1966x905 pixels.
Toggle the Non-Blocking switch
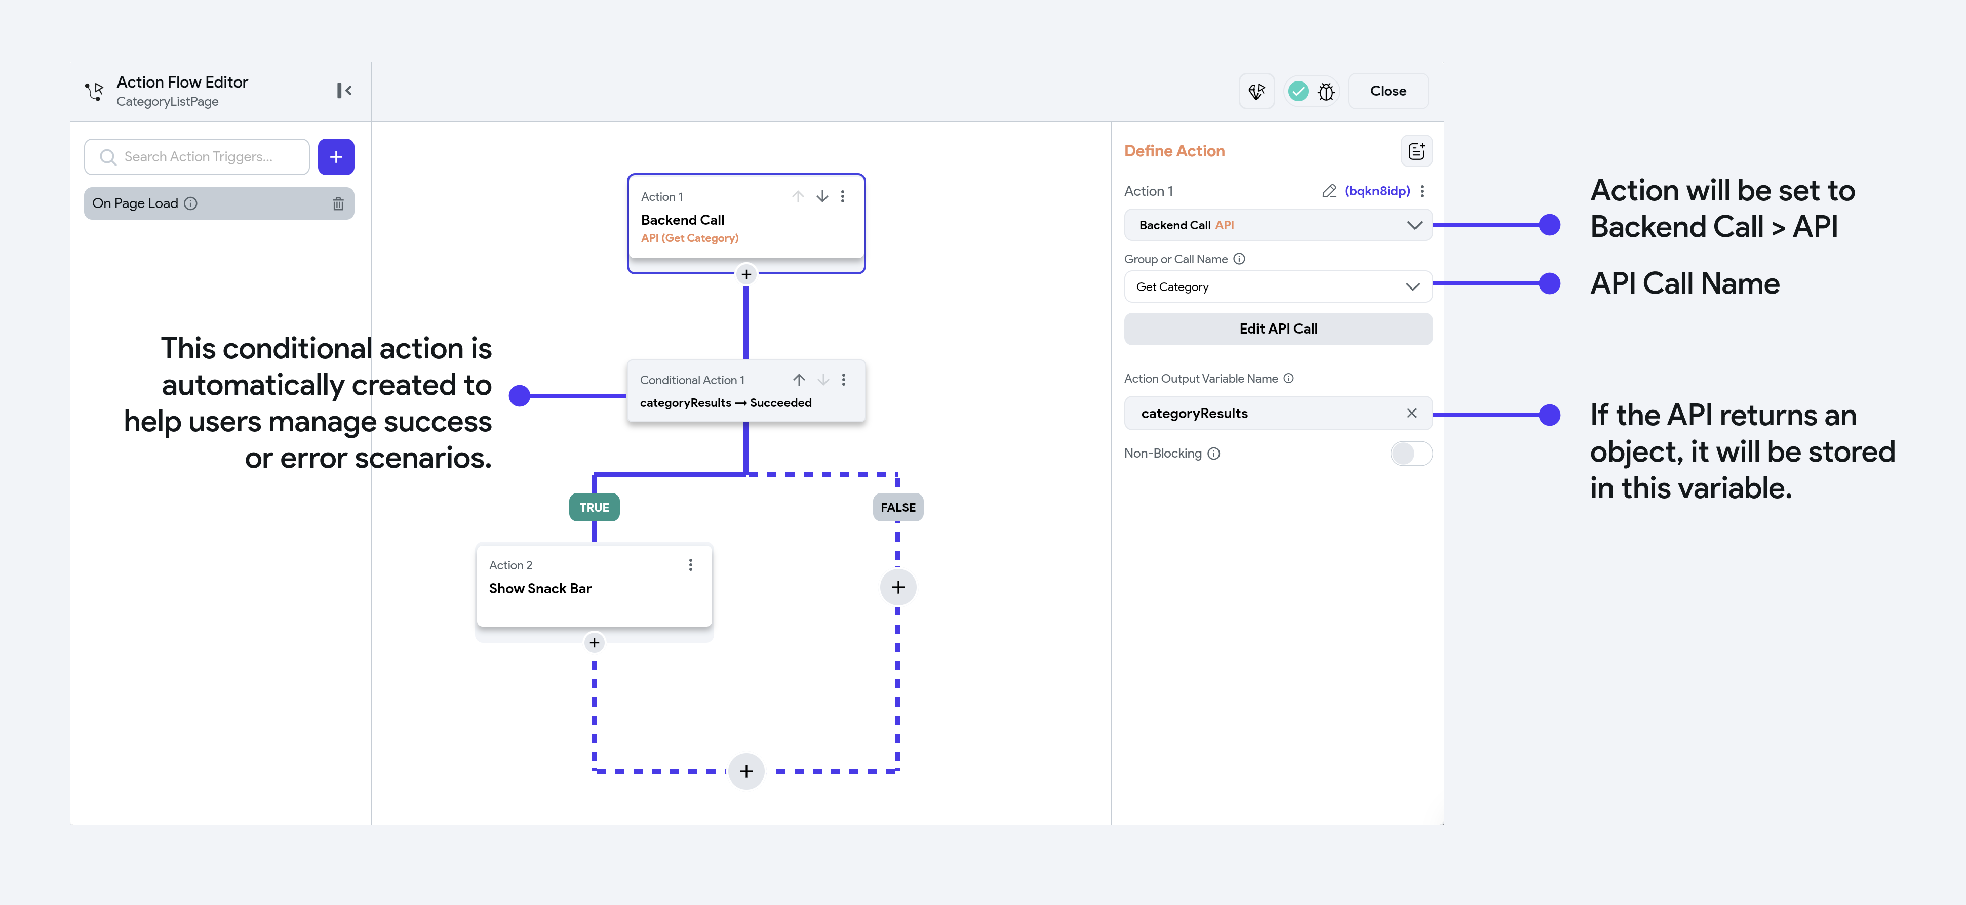click(1413, 454)
